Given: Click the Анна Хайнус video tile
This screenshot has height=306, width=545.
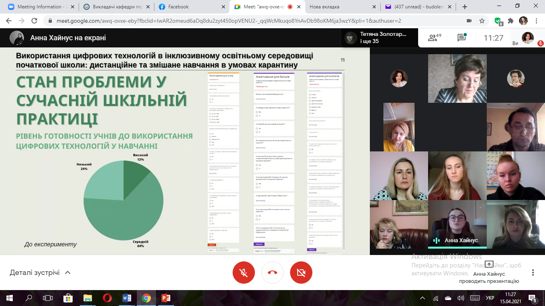Looking at the screenshot, I should click(457, 224).
